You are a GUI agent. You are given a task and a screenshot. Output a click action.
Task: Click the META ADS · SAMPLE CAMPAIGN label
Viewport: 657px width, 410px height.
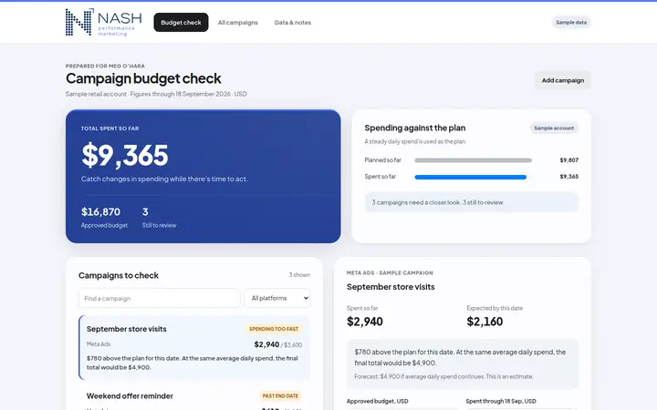[x=390, y=272]
